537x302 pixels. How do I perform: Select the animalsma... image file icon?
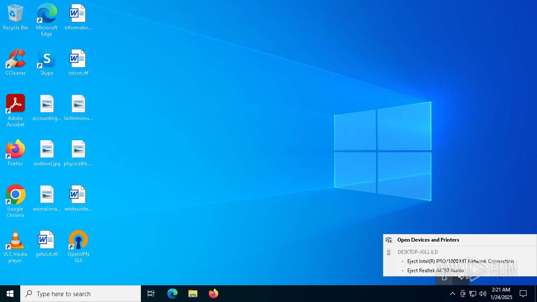tap(47, 199)
